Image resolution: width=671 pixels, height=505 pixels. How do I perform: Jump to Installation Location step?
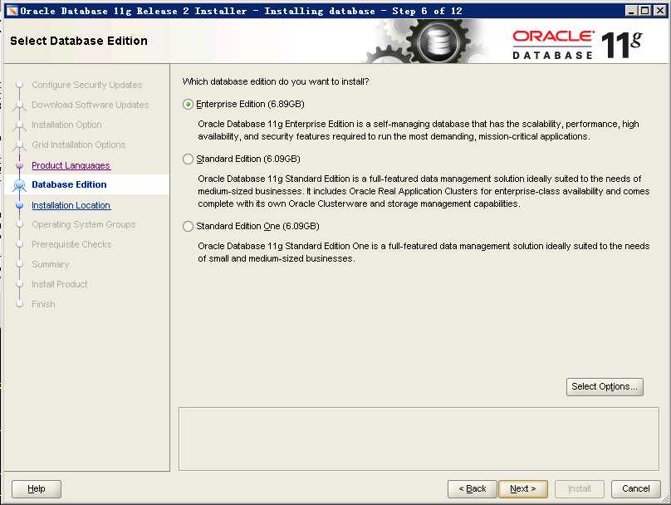[x=71, y=205]
